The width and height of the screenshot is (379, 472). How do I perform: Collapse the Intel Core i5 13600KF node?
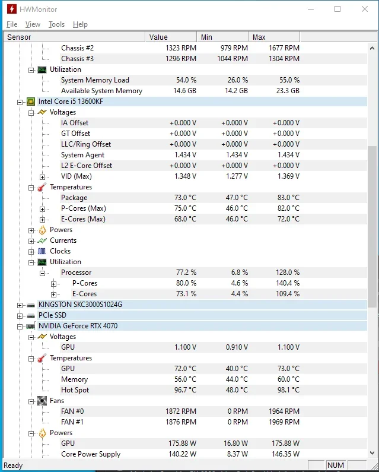[20, 102]
